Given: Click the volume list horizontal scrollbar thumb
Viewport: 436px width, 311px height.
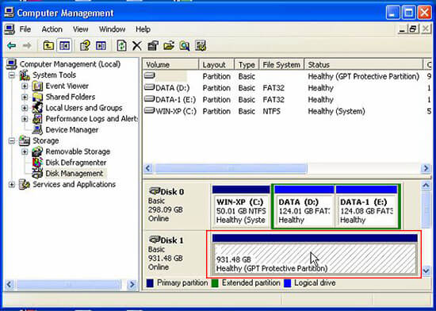Looking at the screenshot, I should [x=231, y=168].
